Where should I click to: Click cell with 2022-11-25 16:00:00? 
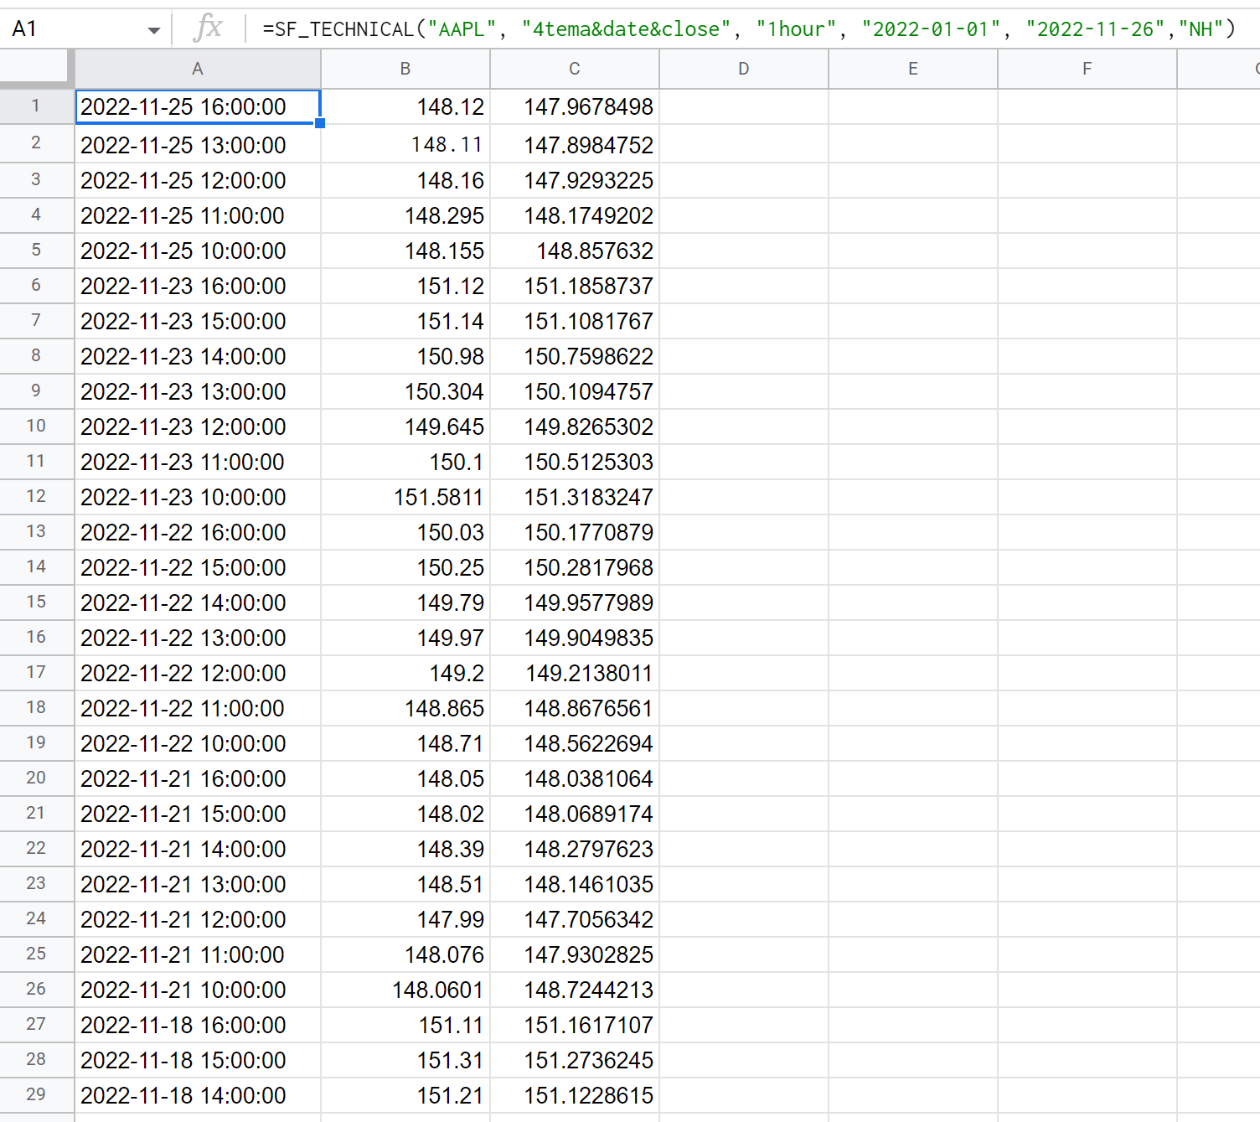coord(198,106)
